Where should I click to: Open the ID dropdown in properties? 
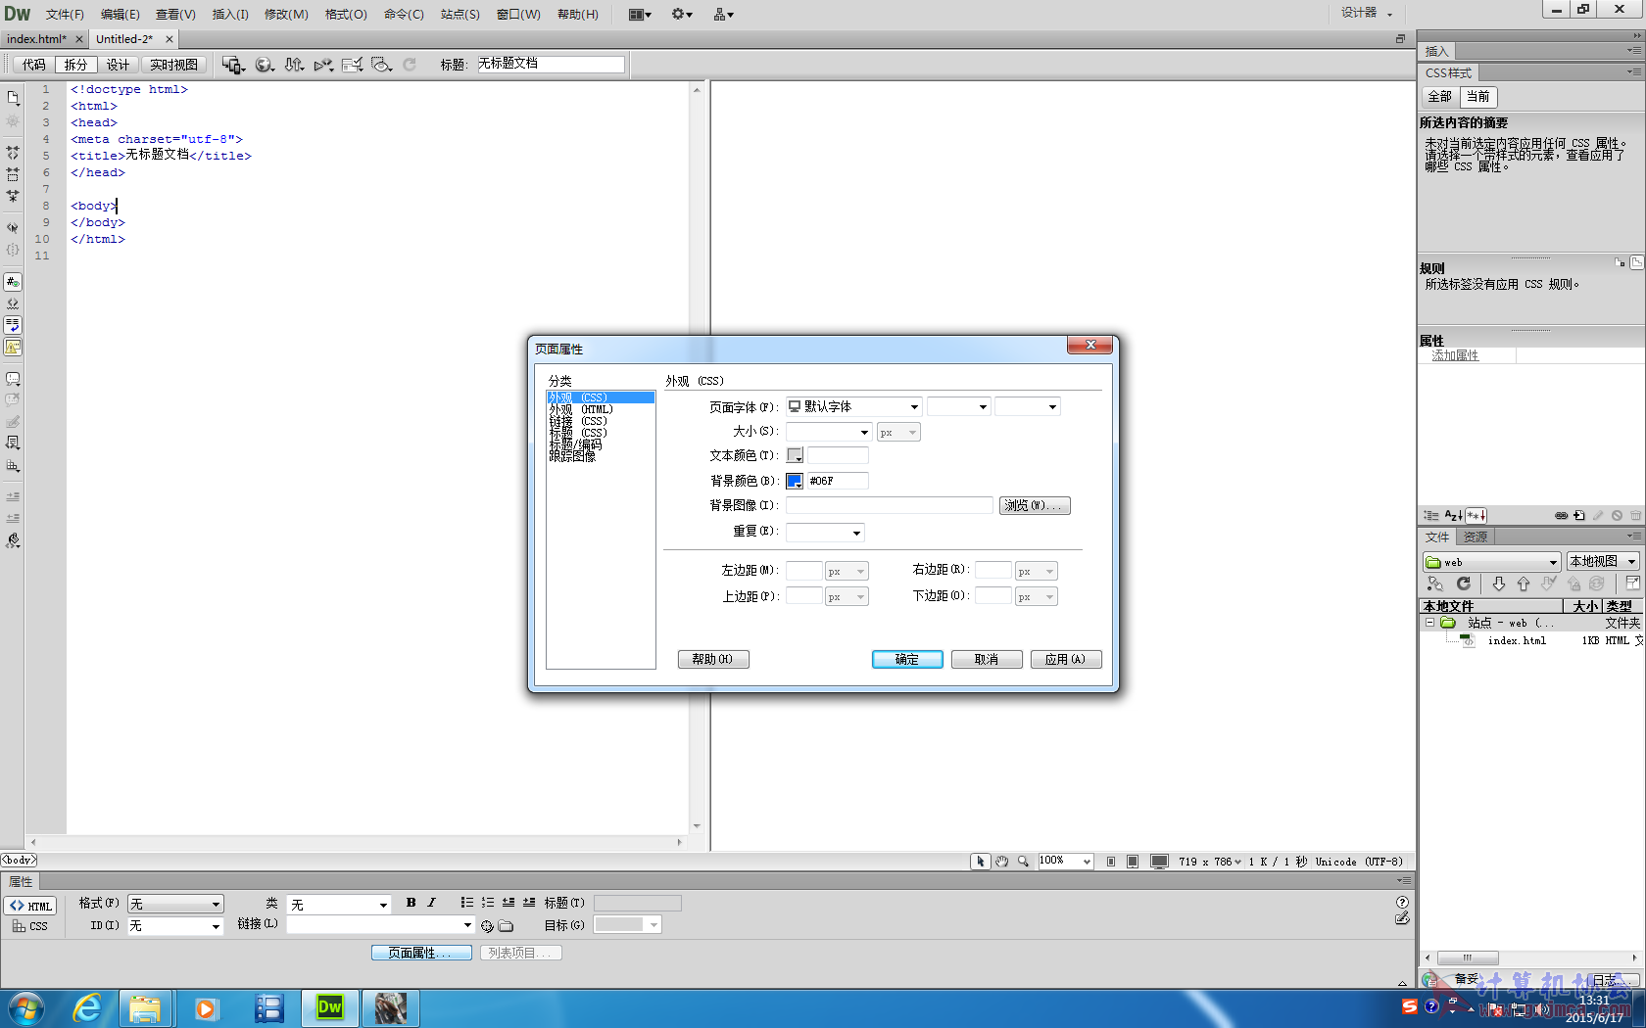(x=175, y=925)
